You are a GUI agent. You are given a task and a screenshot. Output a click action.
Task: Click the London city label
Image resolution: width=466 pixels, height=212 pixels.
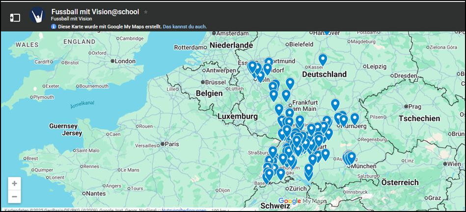click(x=125, y=61)
